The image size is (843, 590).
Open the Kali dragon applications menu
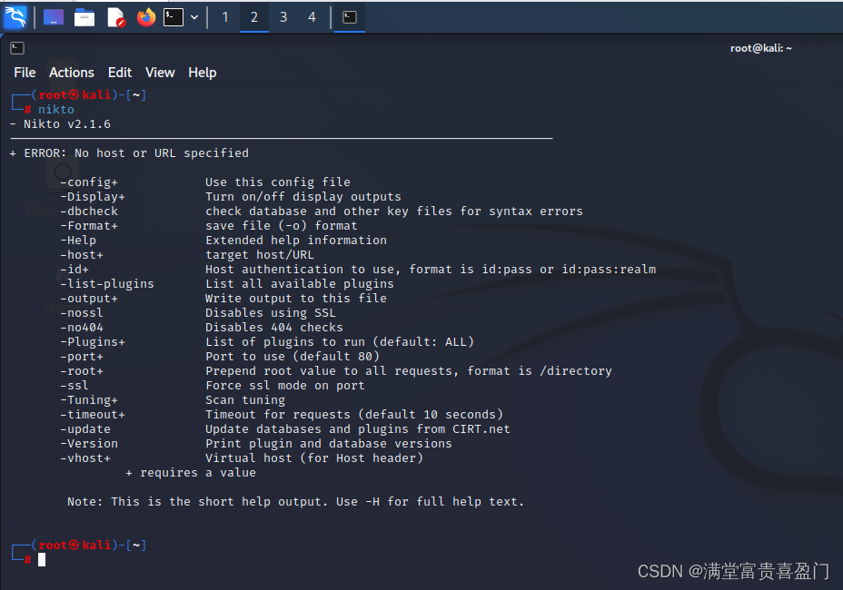(15, 17)
